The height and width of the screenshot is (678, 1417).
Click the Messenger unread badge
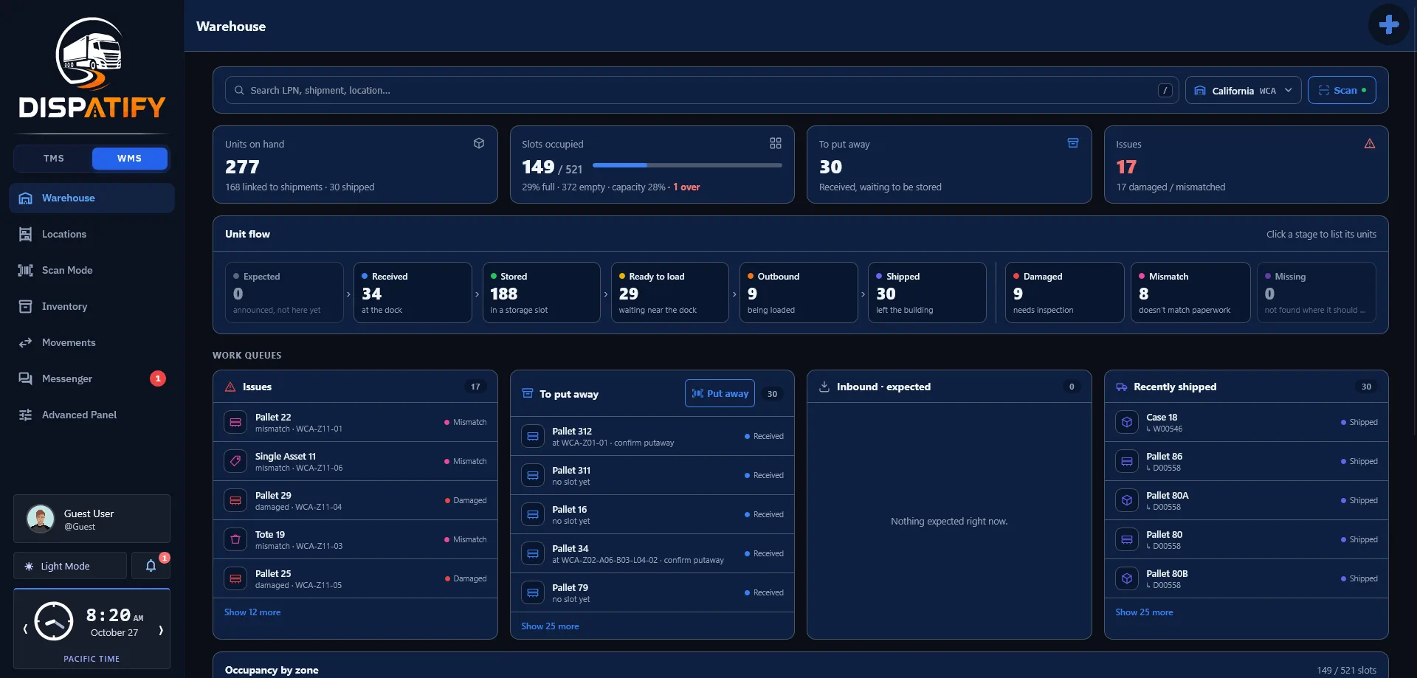click(158, 378)
